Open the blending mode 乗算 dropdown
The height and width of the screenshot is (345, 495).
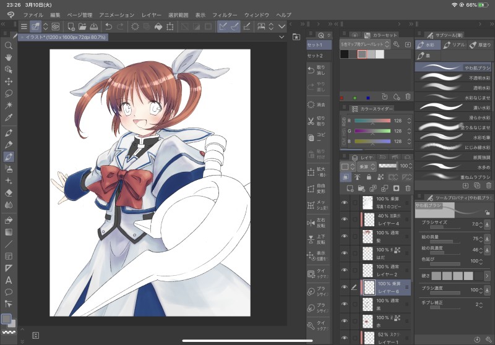pyautogui.click(x=367, y=166)
